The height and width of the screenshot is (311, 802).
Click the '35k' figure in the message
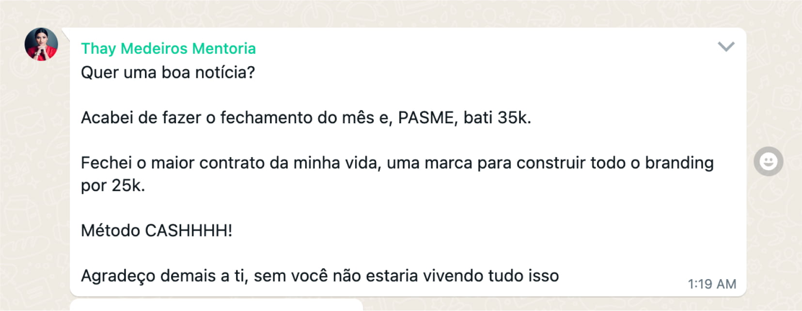tap(513, 118)
